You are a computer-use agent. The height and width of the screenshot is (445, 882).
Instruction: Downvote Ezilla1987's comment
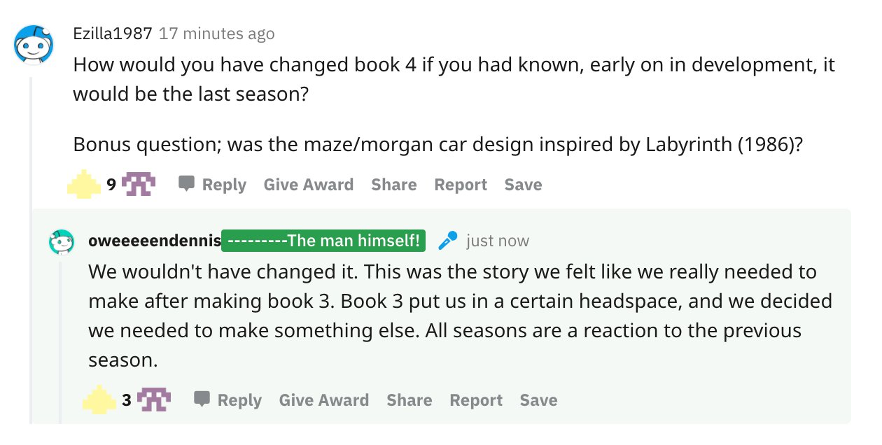(139, 184)
